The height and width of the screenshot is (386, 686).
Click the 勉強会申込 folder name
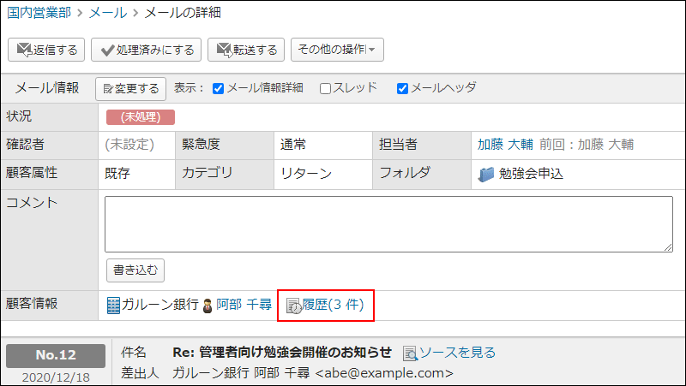(x=531, y=174)
